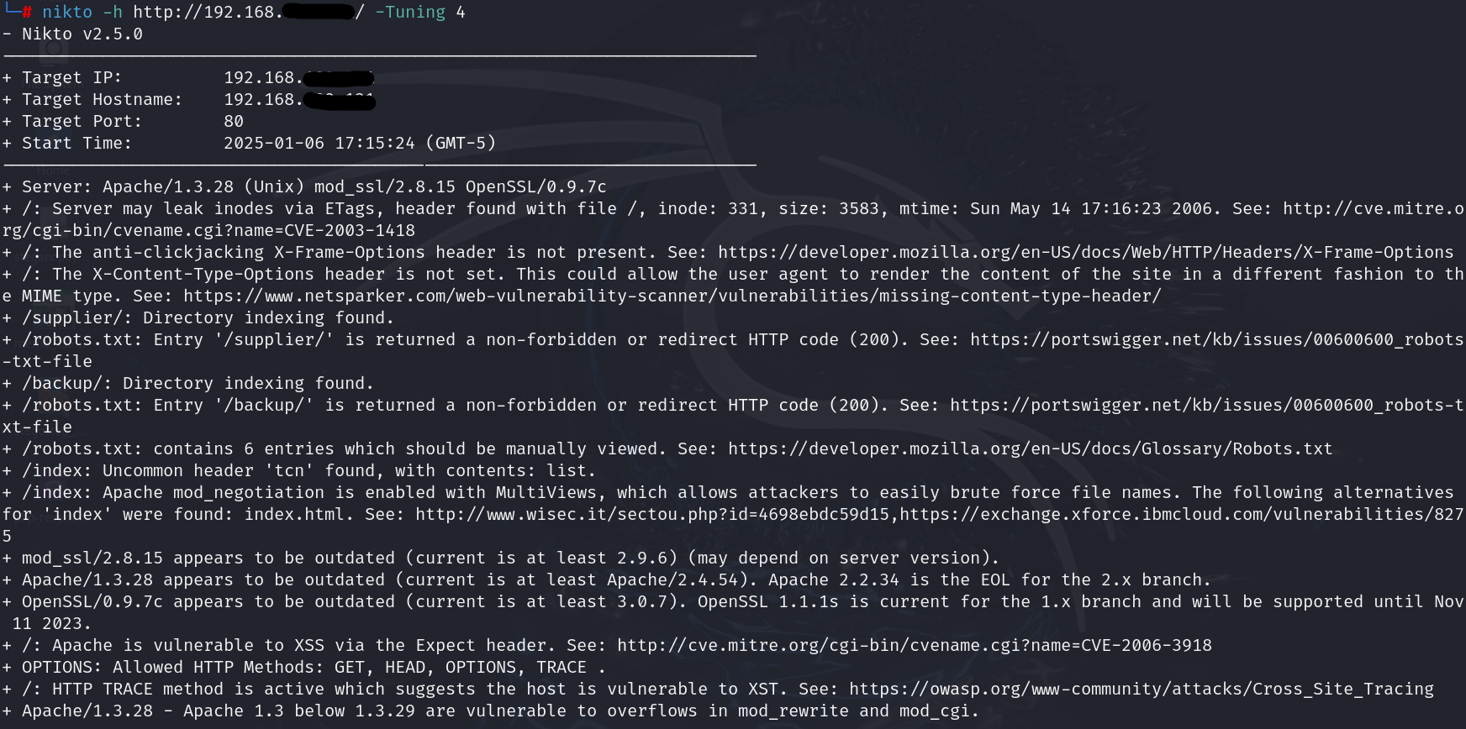Open the CVE-2006-3918 mitre.org link
The height and width of the screenshot is (729, 1466).
click(x=914, y=646)
